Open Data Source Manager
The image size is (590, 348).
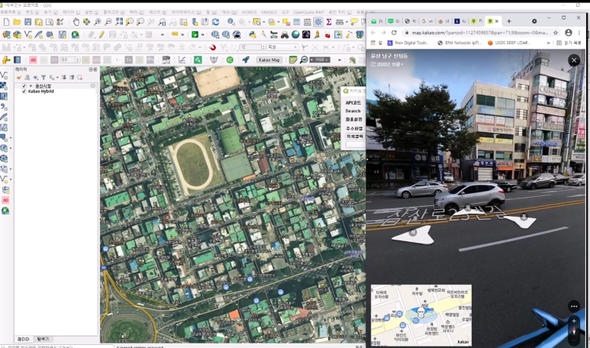coord(6,35)
